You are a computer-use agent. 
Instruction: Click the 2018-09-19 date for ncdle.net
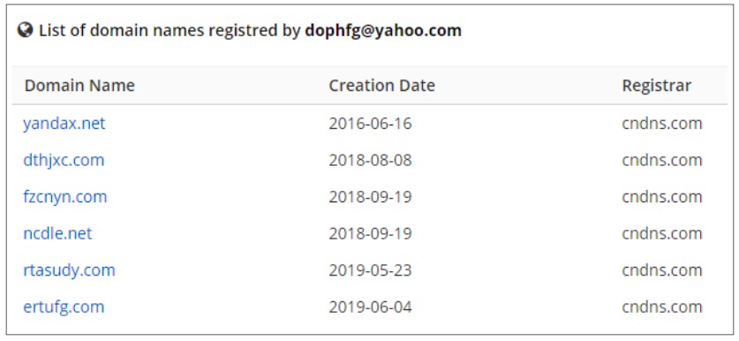tap(371, 233)
